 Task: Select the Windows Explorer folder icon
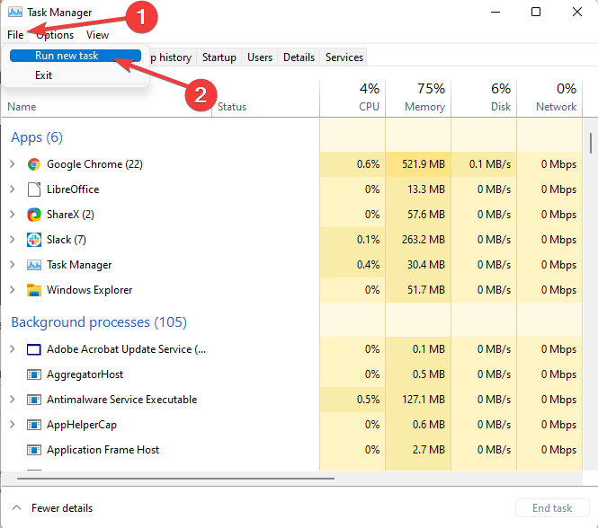[x=34, y=290]
